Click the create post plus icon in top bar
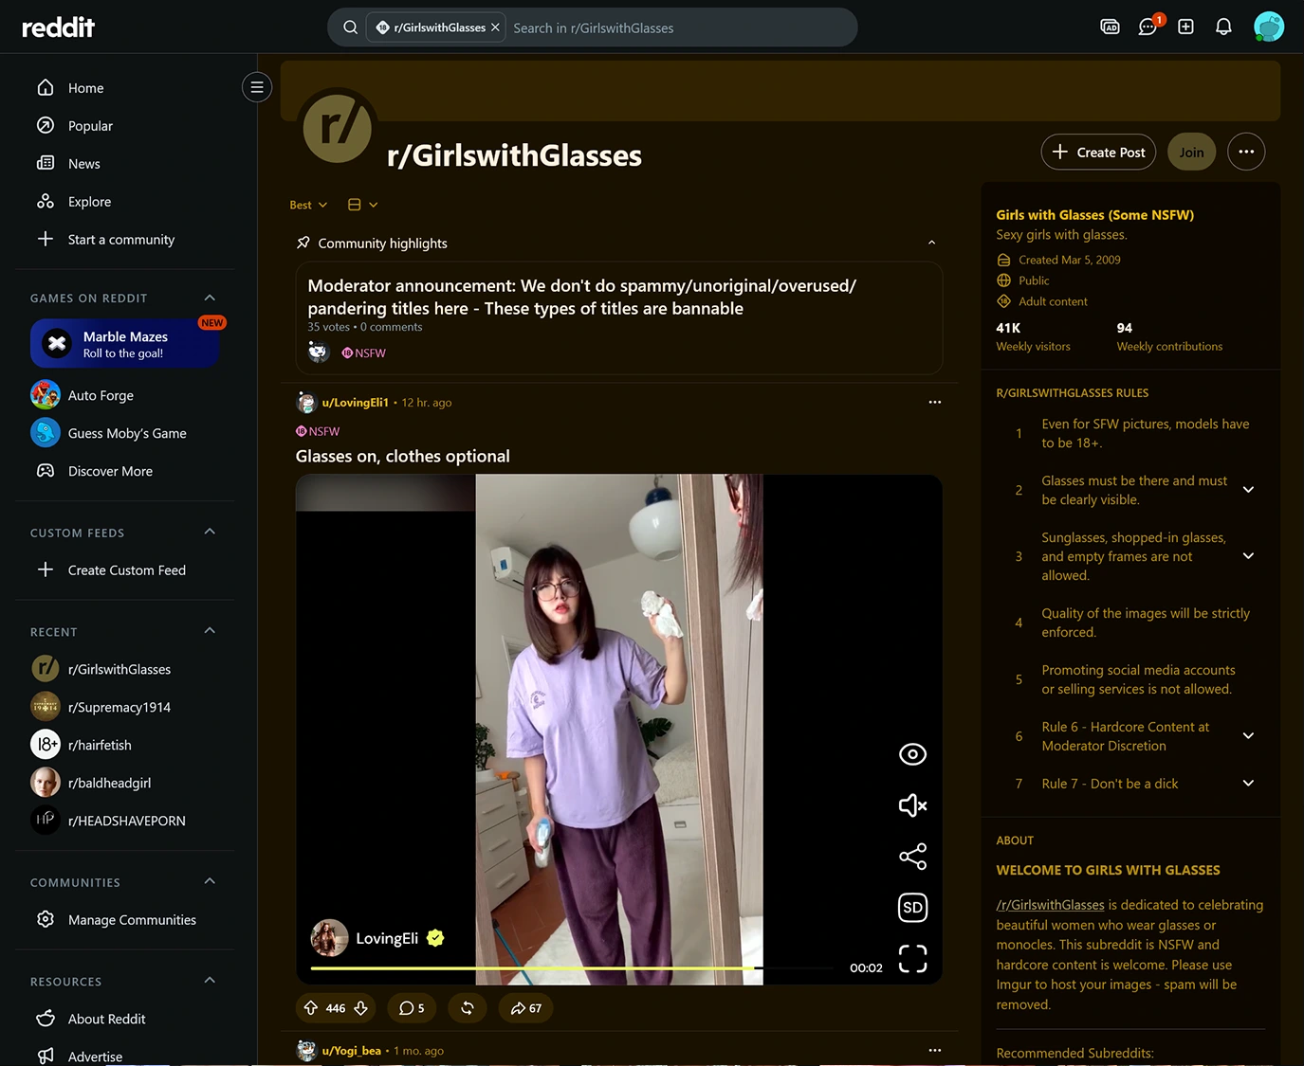 1185,27
